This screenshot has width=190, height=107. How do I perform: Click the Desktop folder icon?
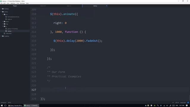pyautogui.click(x=3, y=9)
